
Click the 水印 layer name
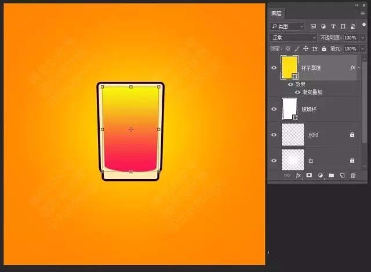pyautogui.click(x=313, y=135)
